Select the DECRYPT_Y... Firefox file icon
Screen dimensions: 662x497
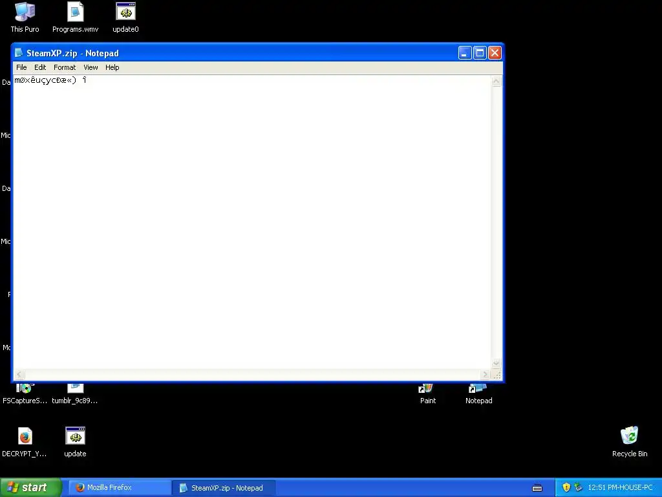(x=25, y=442)
